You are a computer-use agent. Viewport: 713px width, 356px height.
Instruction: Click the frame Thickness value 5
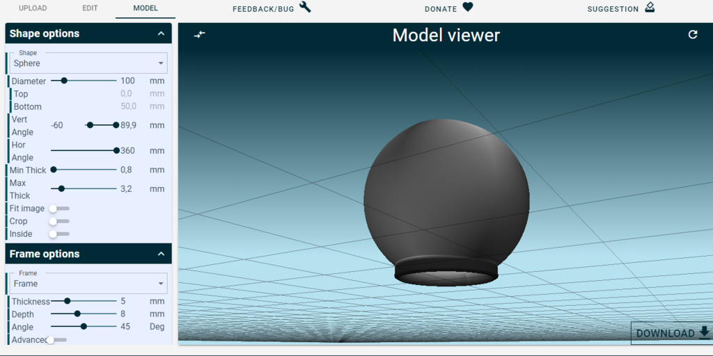(x=123, y=301)
